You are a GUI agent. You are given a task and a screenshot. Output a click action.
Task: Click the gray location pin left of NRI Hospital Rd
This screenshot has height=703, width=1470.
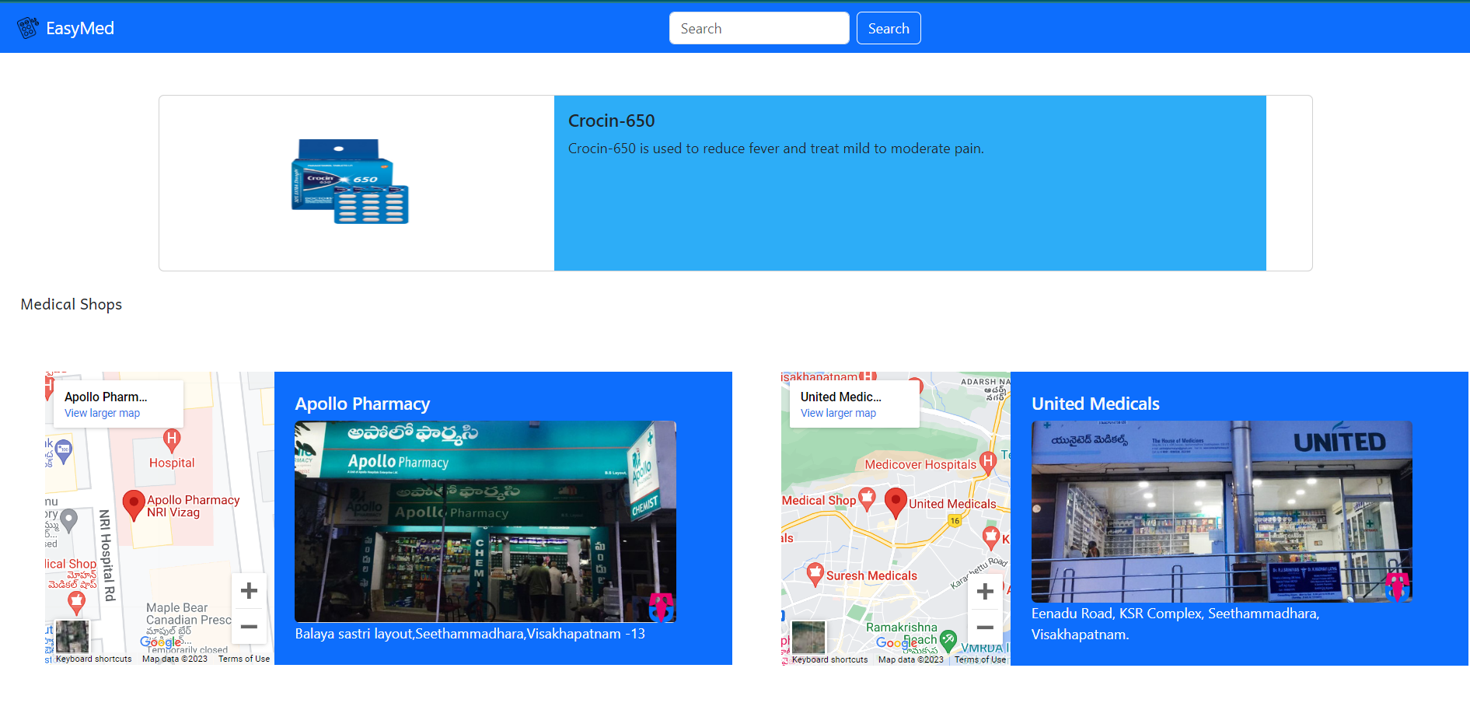tap(69, 520)
